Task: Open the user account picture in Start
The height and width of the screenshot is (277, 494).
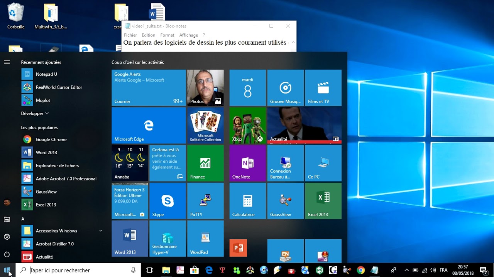Action: point(7,202)
